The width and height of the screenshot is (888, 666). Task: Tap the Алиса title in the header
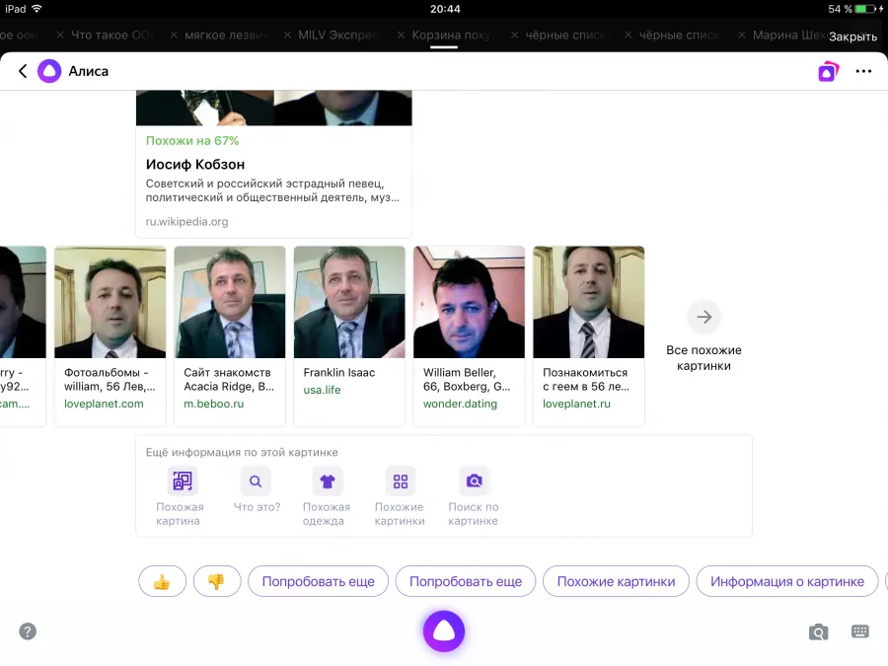click(89, 71)
